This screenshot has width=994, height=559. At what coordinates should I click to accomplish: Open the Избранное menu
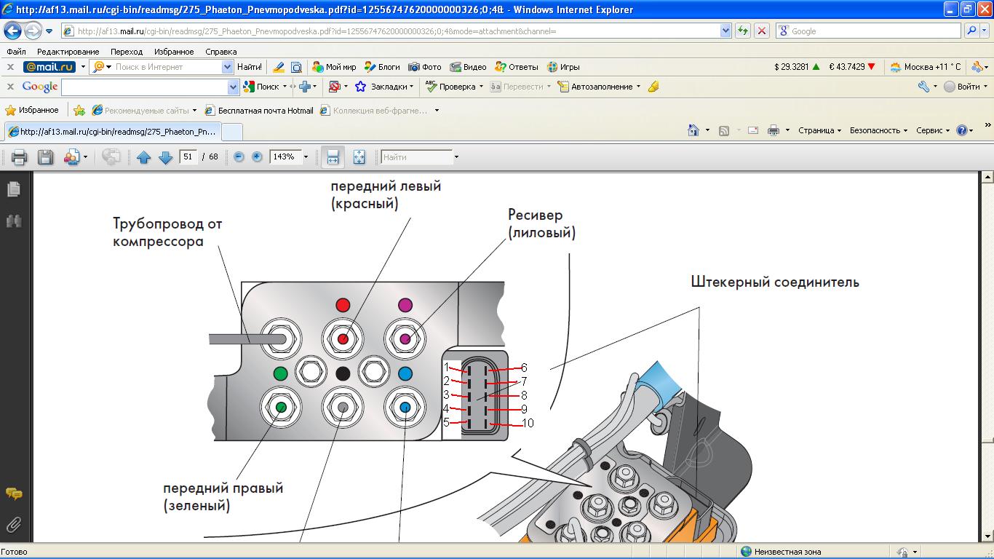[173, 52]
